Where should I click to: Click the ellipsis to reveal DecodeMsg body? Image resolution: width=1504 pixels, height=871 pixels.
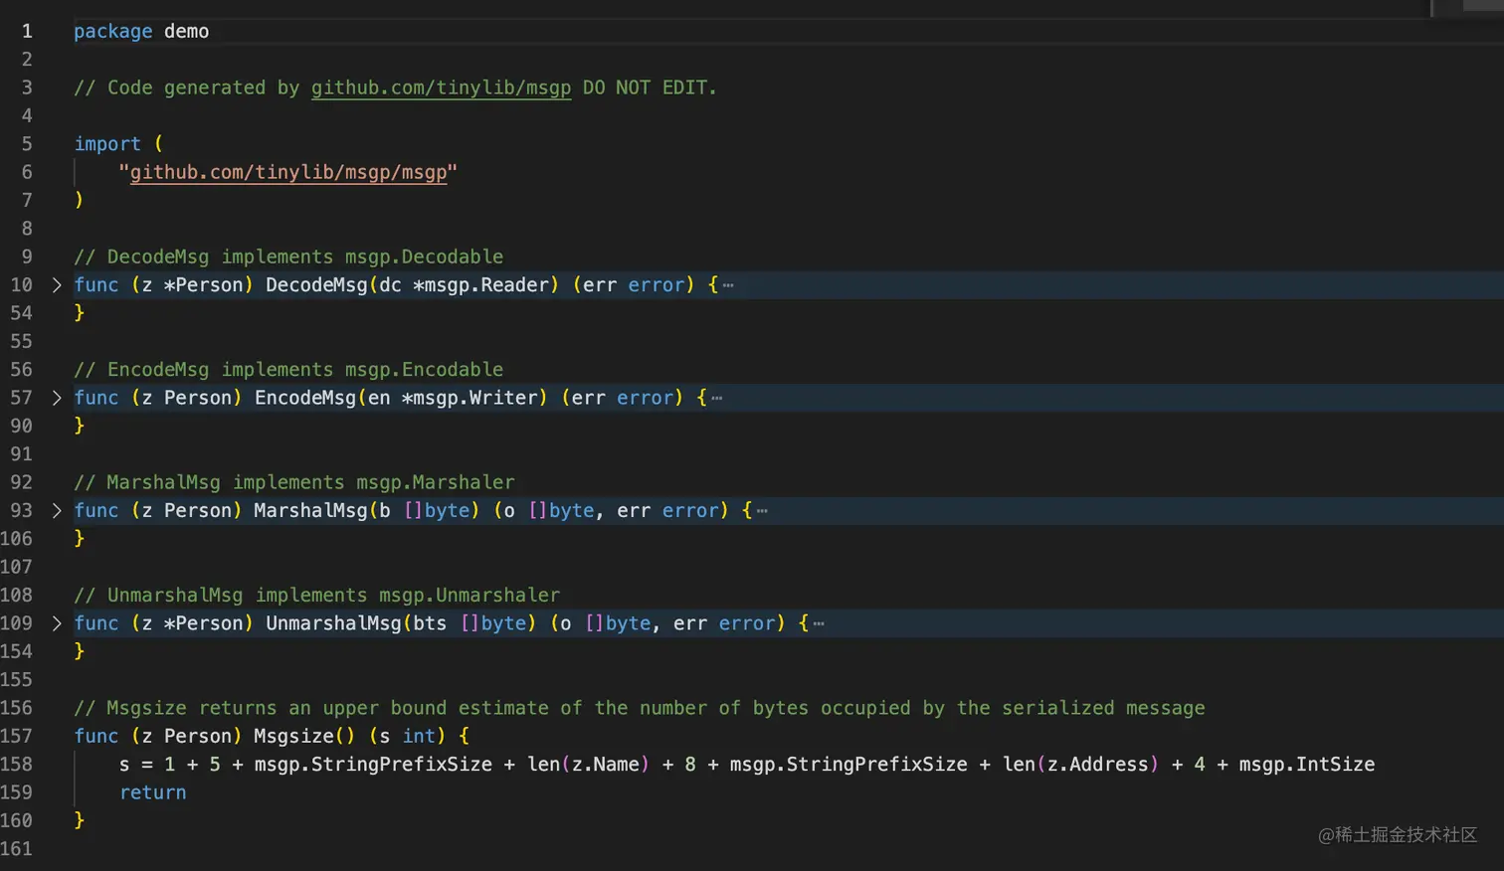pyautogui.click(x=729, y=284)
